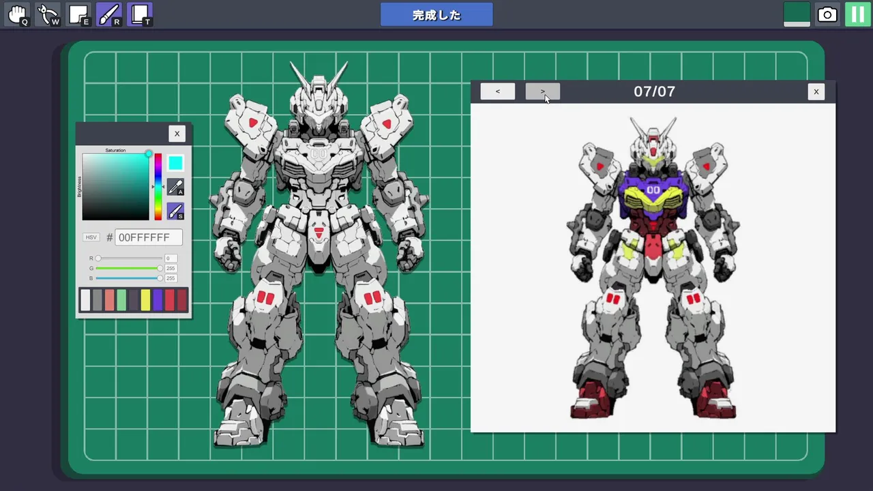Close the color picker panel

click(177, 134)
